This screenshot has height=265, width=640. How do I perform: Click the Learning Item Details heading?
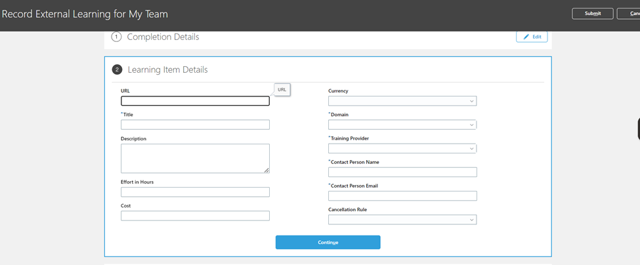tap(168, 70)
